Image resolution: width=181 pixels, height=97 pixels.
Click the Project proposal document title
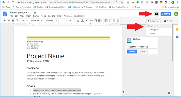[19, 13]
